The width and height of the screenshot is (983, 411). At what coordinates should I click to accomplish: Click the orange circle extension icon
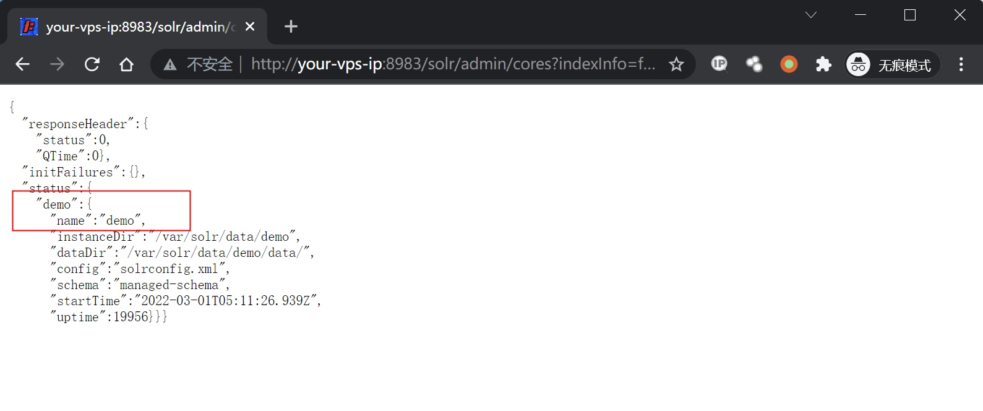tap(789, 64)
